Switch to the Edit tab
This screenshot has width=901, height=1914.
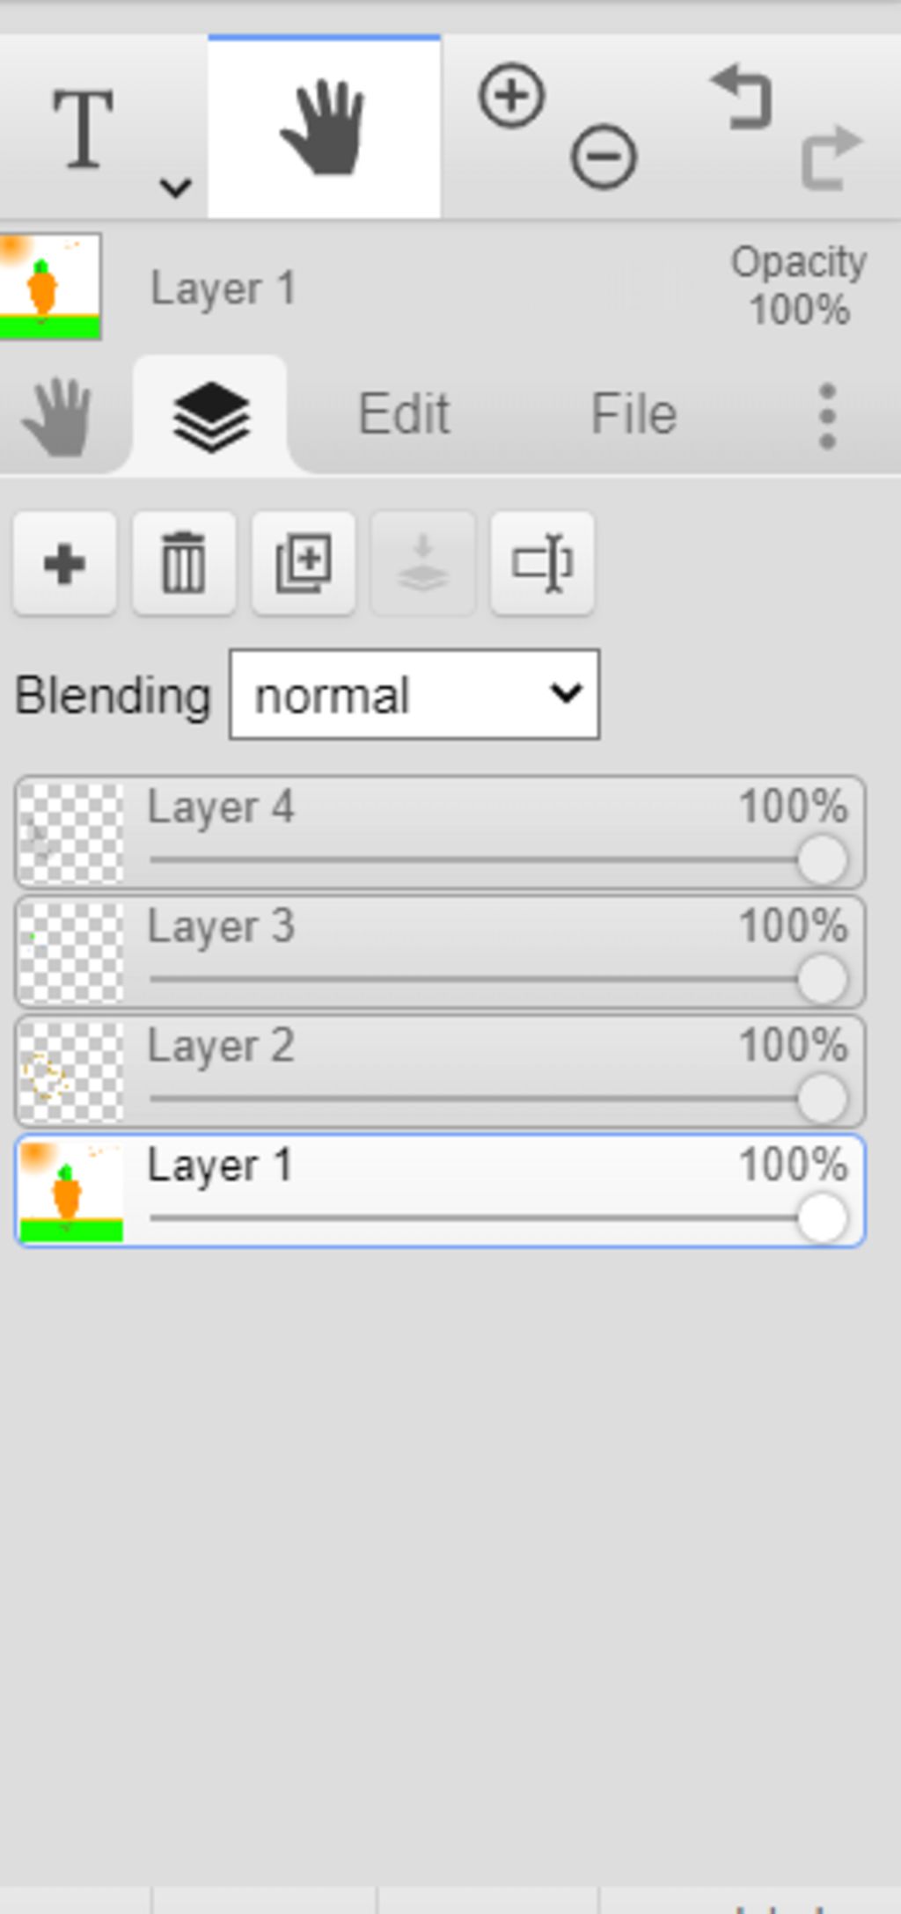click(404, 414)
